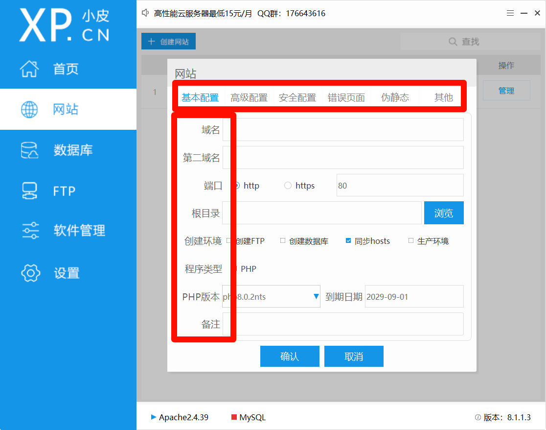Click the 备注 remarks field
This screenshot has height=430, width=546.
[x=343, y=324]
